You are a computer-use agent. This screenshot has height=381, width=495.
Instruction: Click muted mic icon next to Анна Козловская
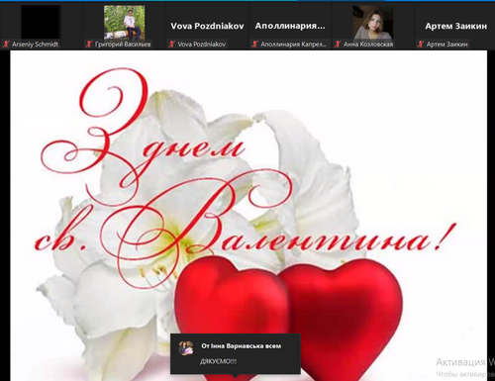338,44
